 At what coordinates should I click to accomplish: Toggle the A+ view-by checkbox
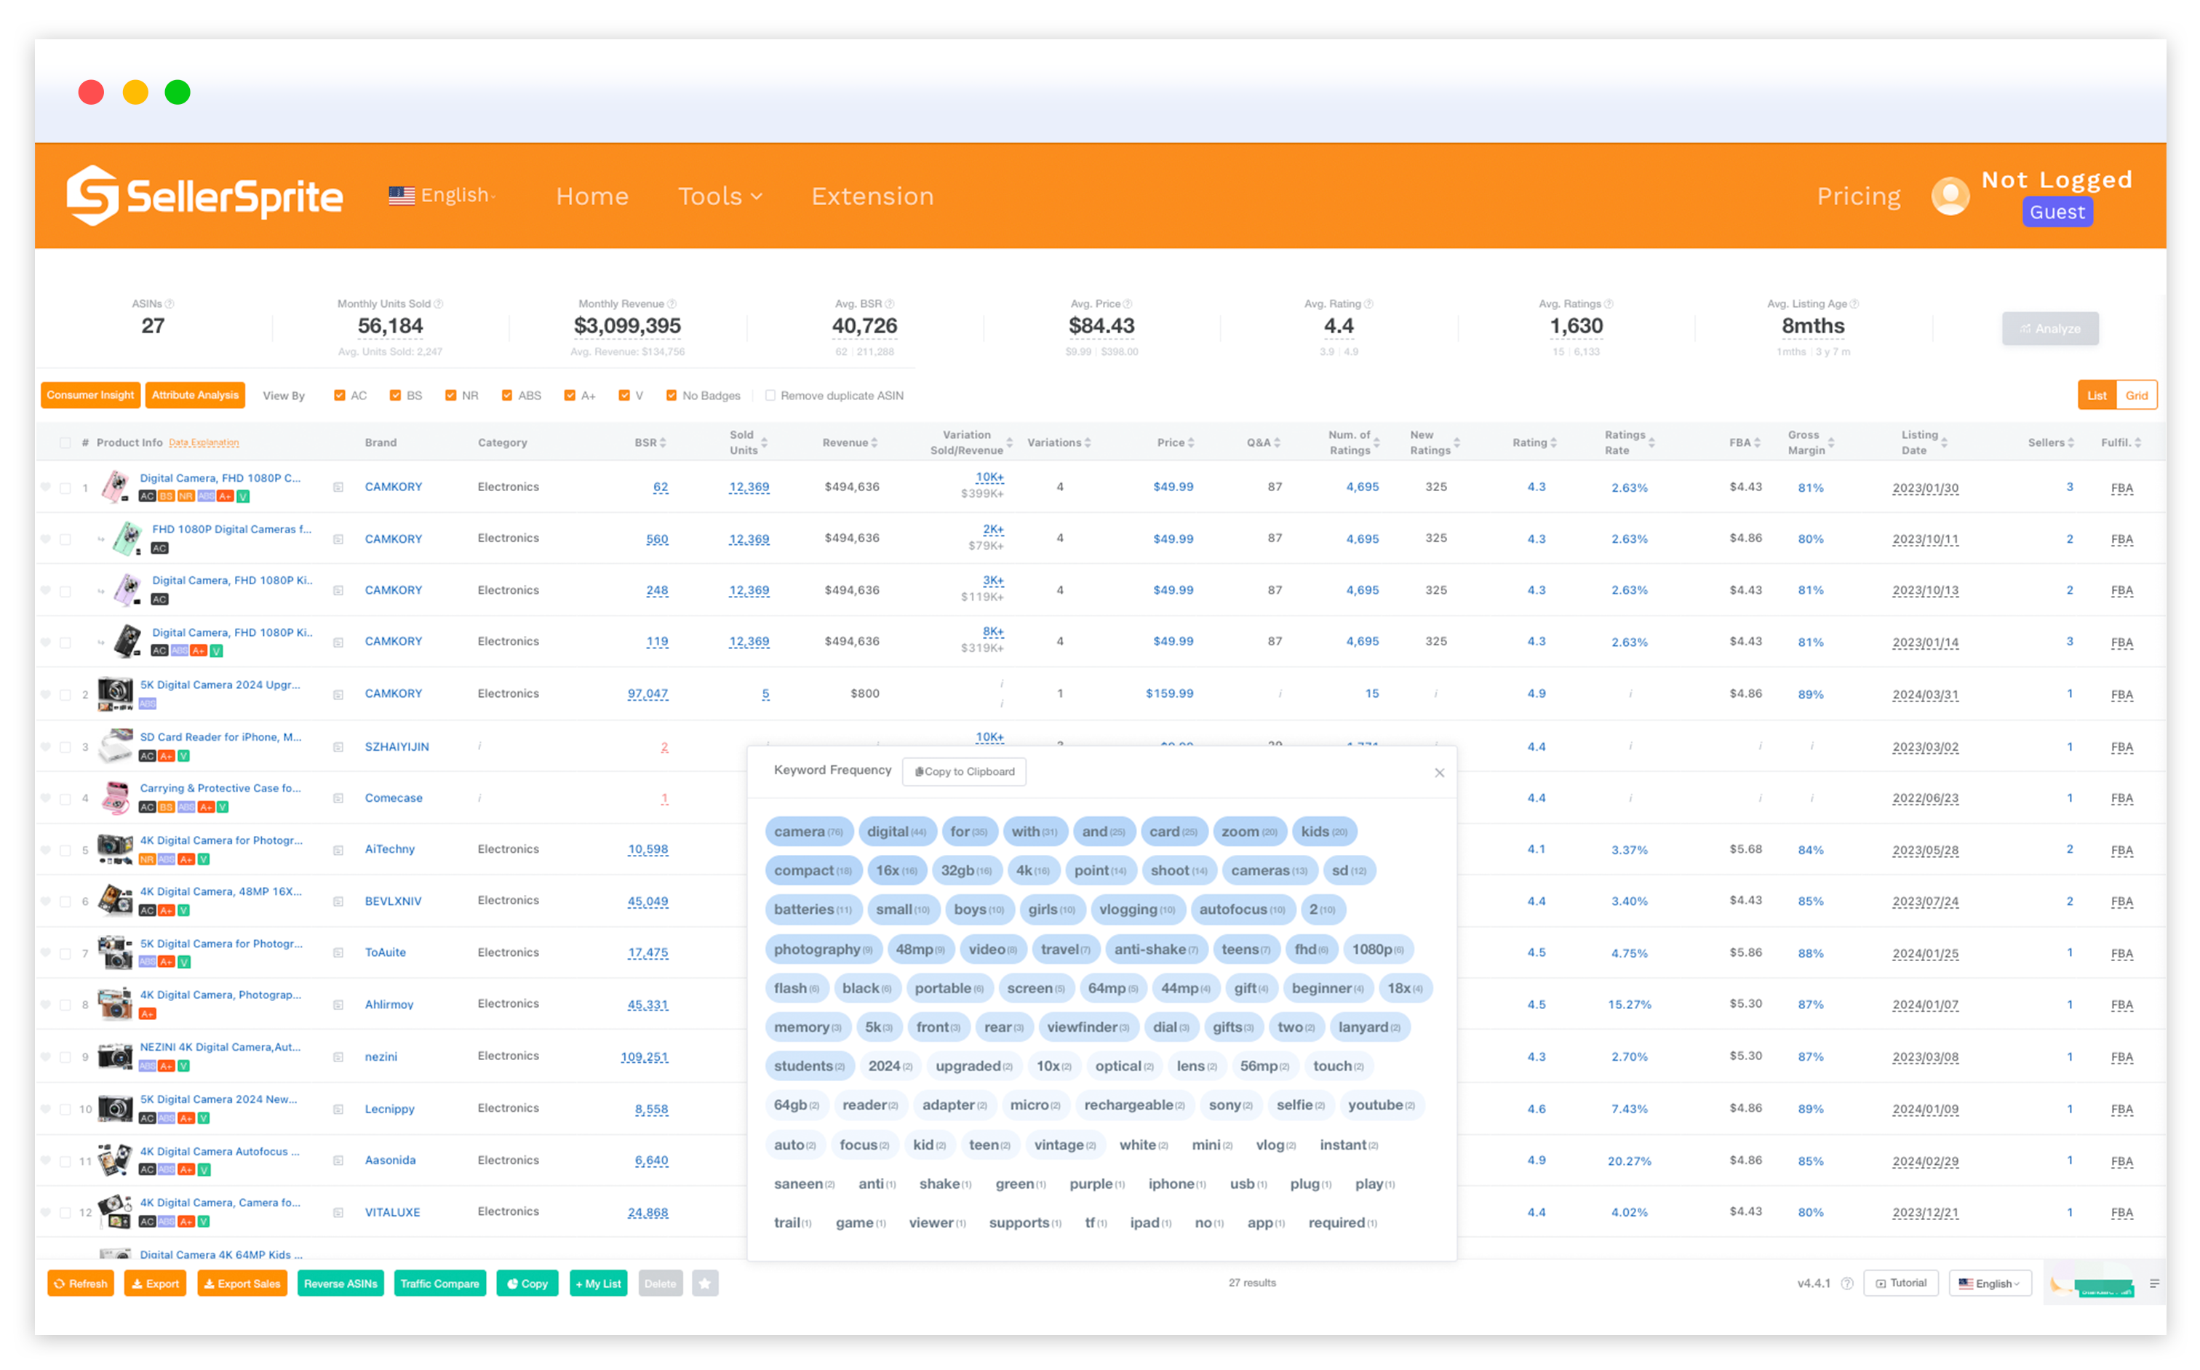[x=570, y=395]
